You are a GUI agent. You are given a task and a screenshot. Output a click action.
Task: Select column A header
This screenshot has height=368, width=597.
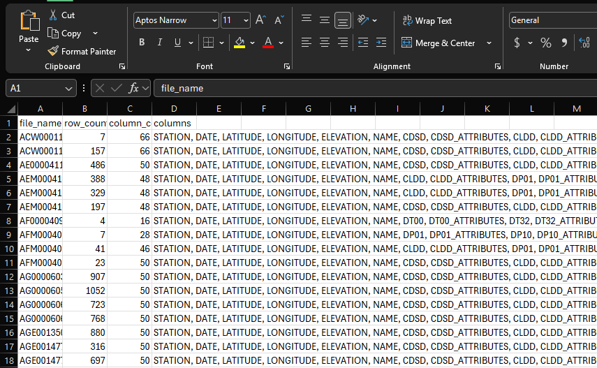point(40,109)
